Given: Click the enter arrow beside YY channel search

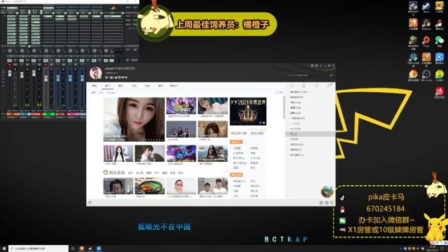Looking at the screenshot, I should click(x=331, y=75).
